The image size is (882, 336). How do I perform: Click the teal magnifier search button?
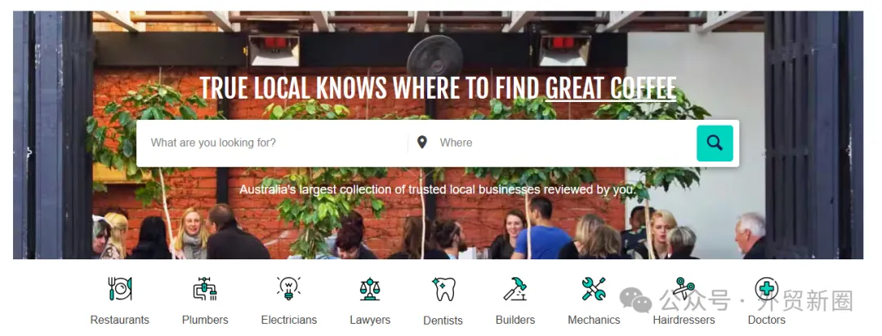(715, 144)
